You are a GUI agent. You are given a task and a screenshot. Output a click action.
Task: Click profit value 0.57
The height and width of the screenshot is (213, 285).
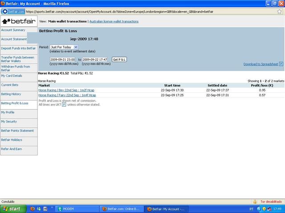(262, 95)
